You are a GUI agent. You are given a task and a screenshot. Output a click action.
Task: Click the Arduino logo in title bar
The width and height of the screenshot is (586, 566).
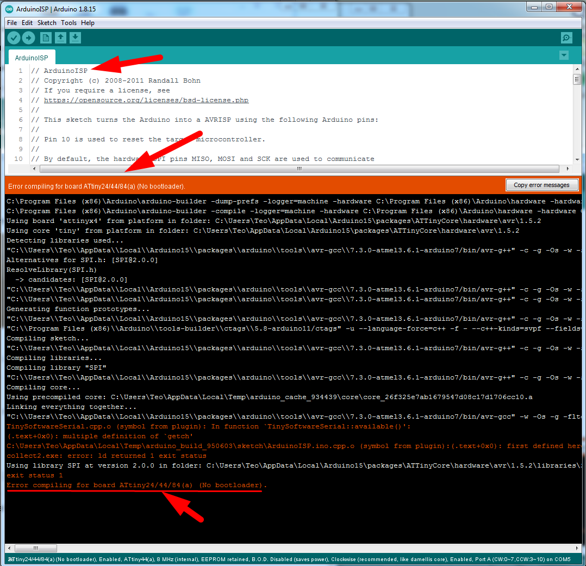[9, 9]
